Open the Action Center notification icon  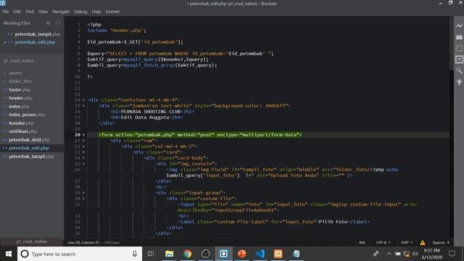452,254
